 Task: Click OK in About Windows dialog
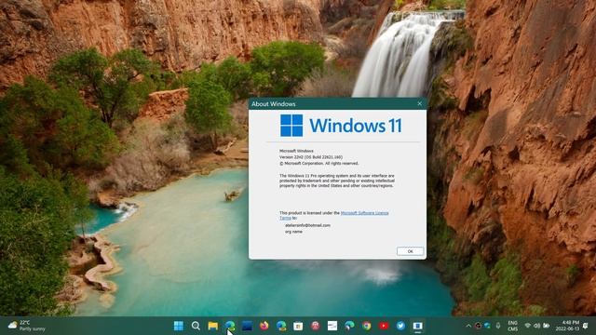(410, 251)
